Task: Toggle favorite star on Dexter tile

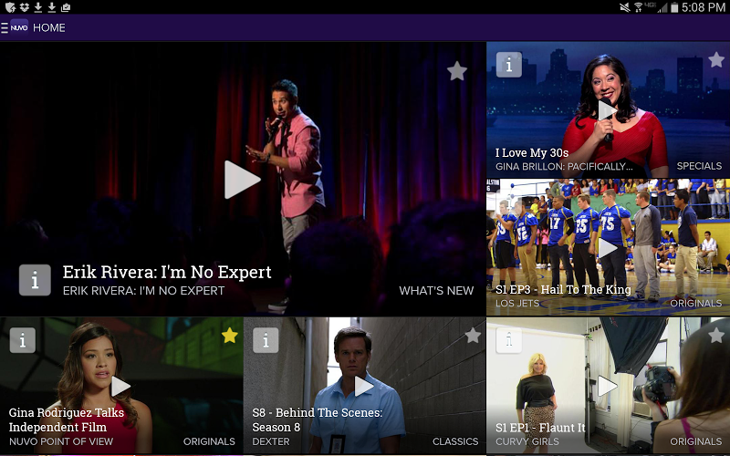Action: tap(473, 336)
